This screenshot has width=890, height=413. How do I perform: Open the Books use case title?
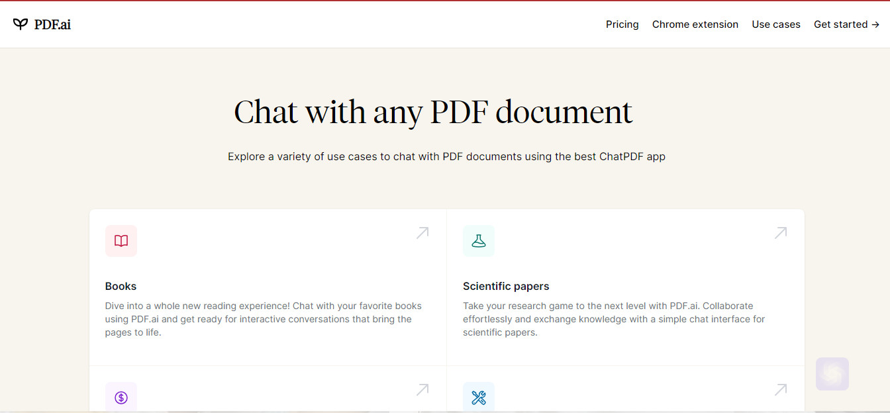click(x=121, y=287)
